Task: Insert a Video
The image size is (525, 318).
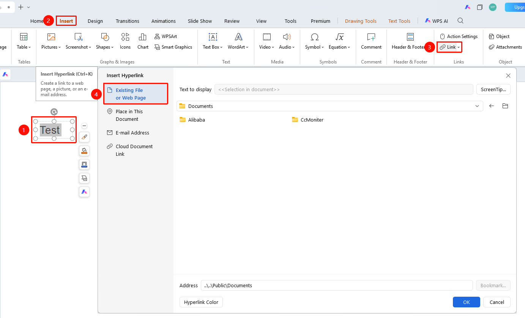Action: pyautogui.click(x=267, y=41)
